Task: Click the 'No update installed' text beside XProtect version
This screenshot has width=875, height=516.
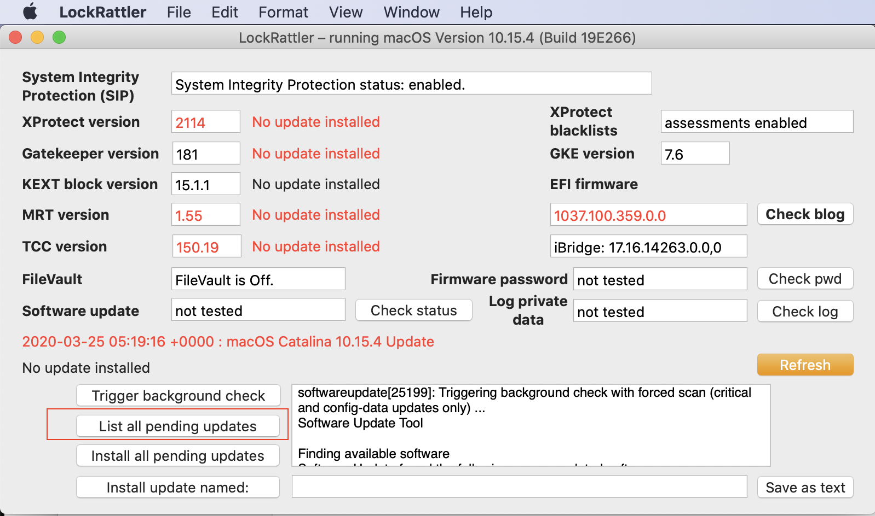Action: tap(316, 122)
